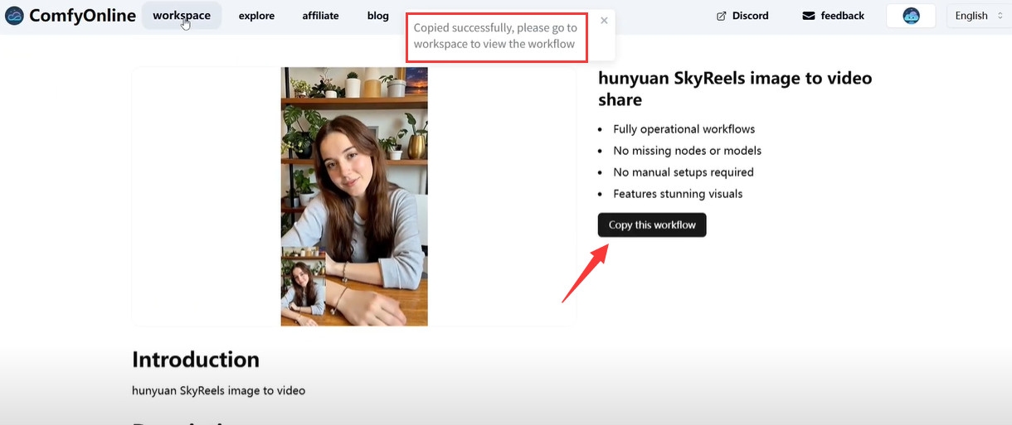1012x425 pixels.
Task: Click the Copy this workflow button
Action: tap(652, 225)
